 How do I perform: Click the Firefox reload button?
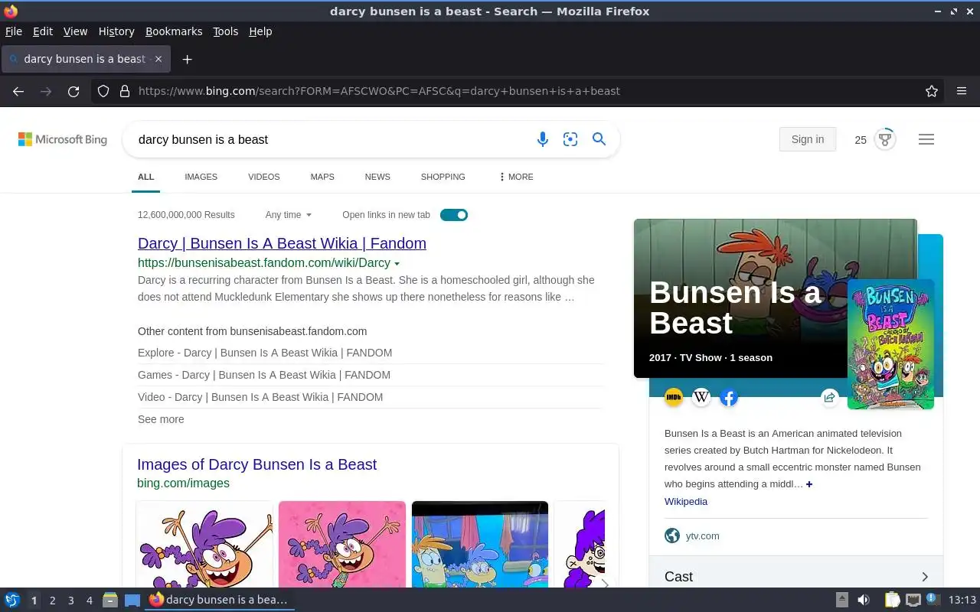(x=73, y=91)
